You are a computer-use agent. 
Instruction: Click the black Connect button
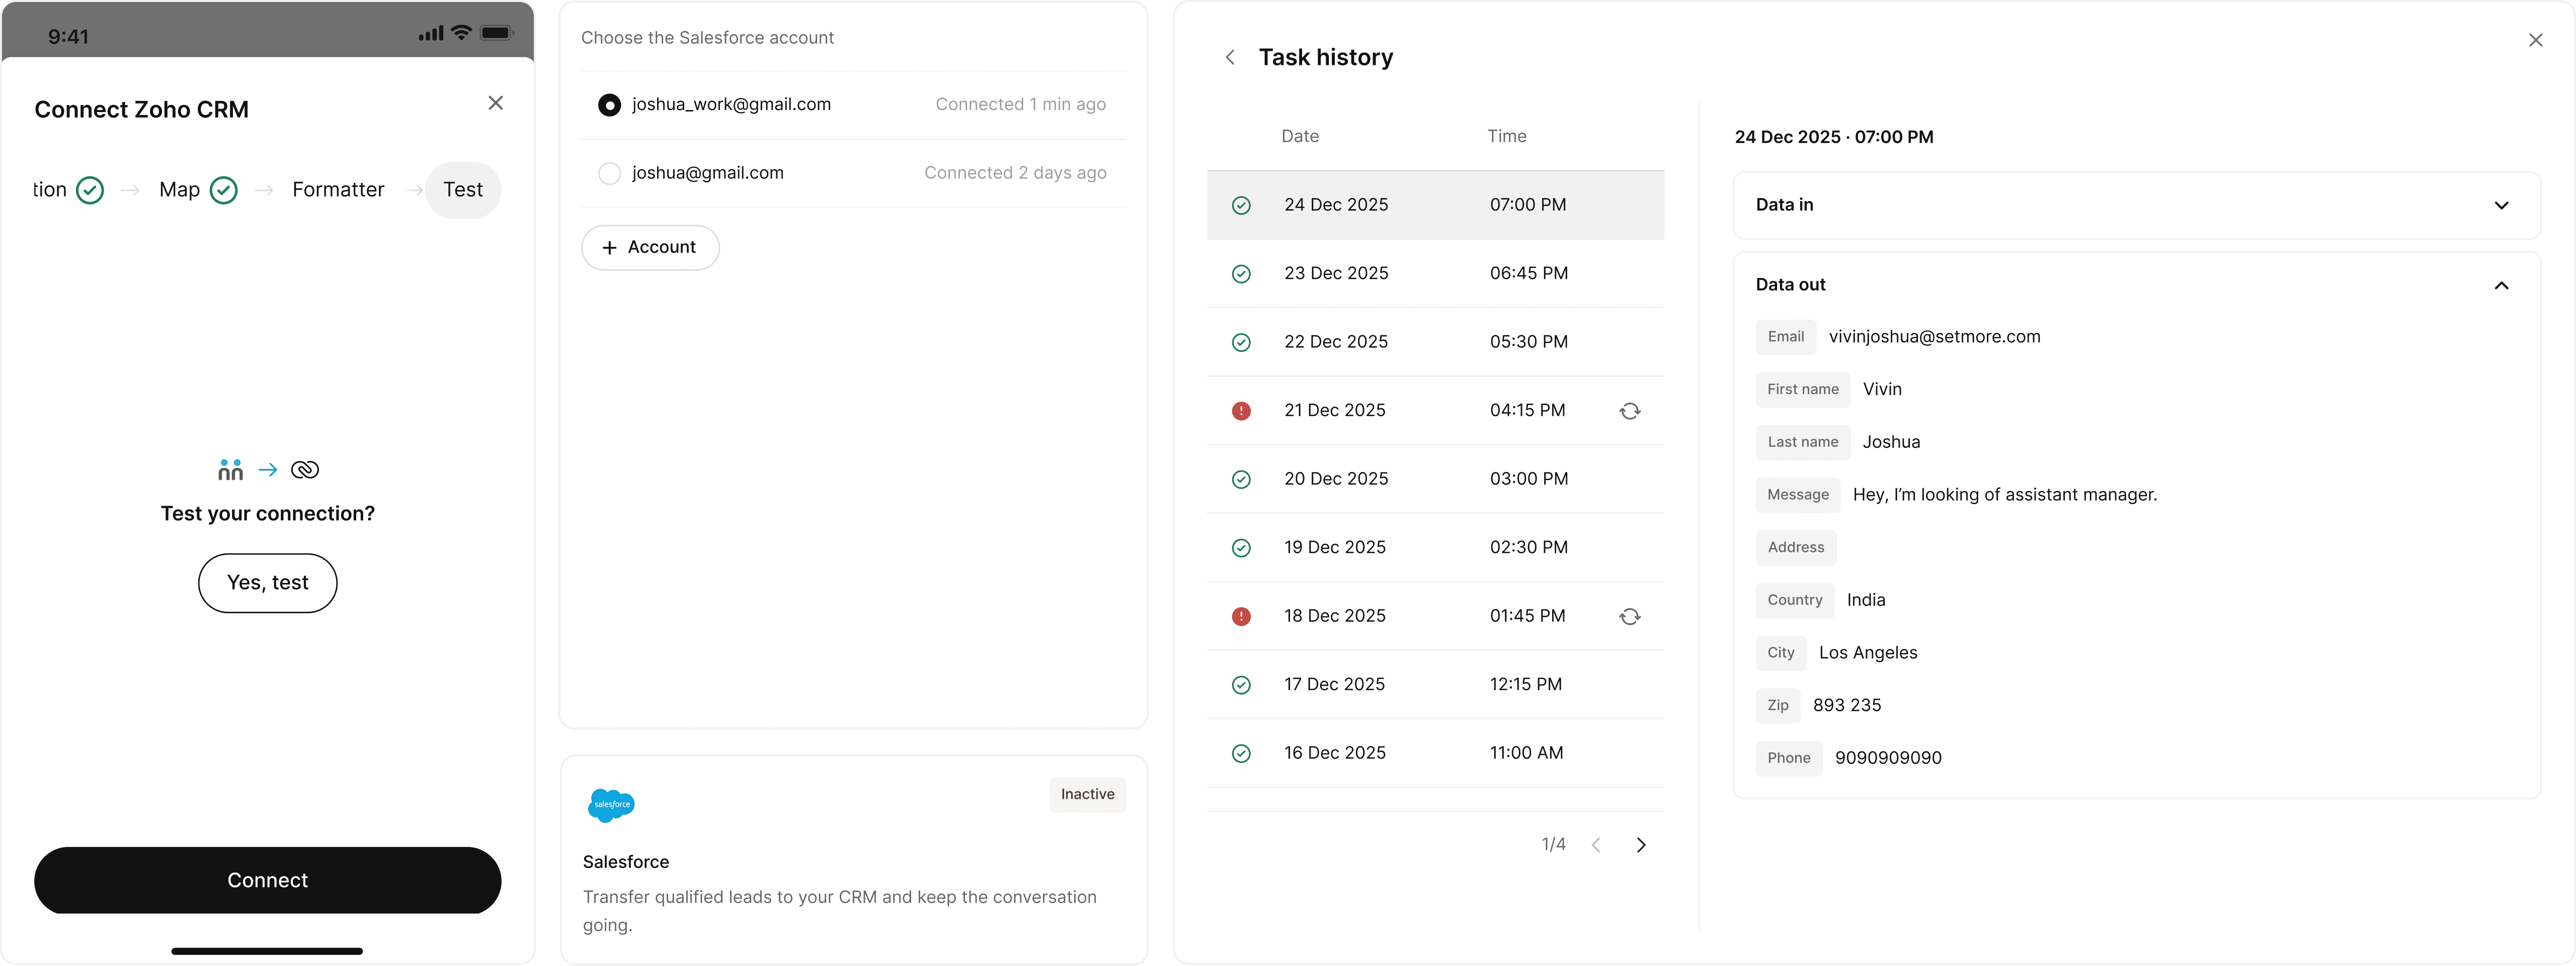pyautogui.click(x=267, y=880)
